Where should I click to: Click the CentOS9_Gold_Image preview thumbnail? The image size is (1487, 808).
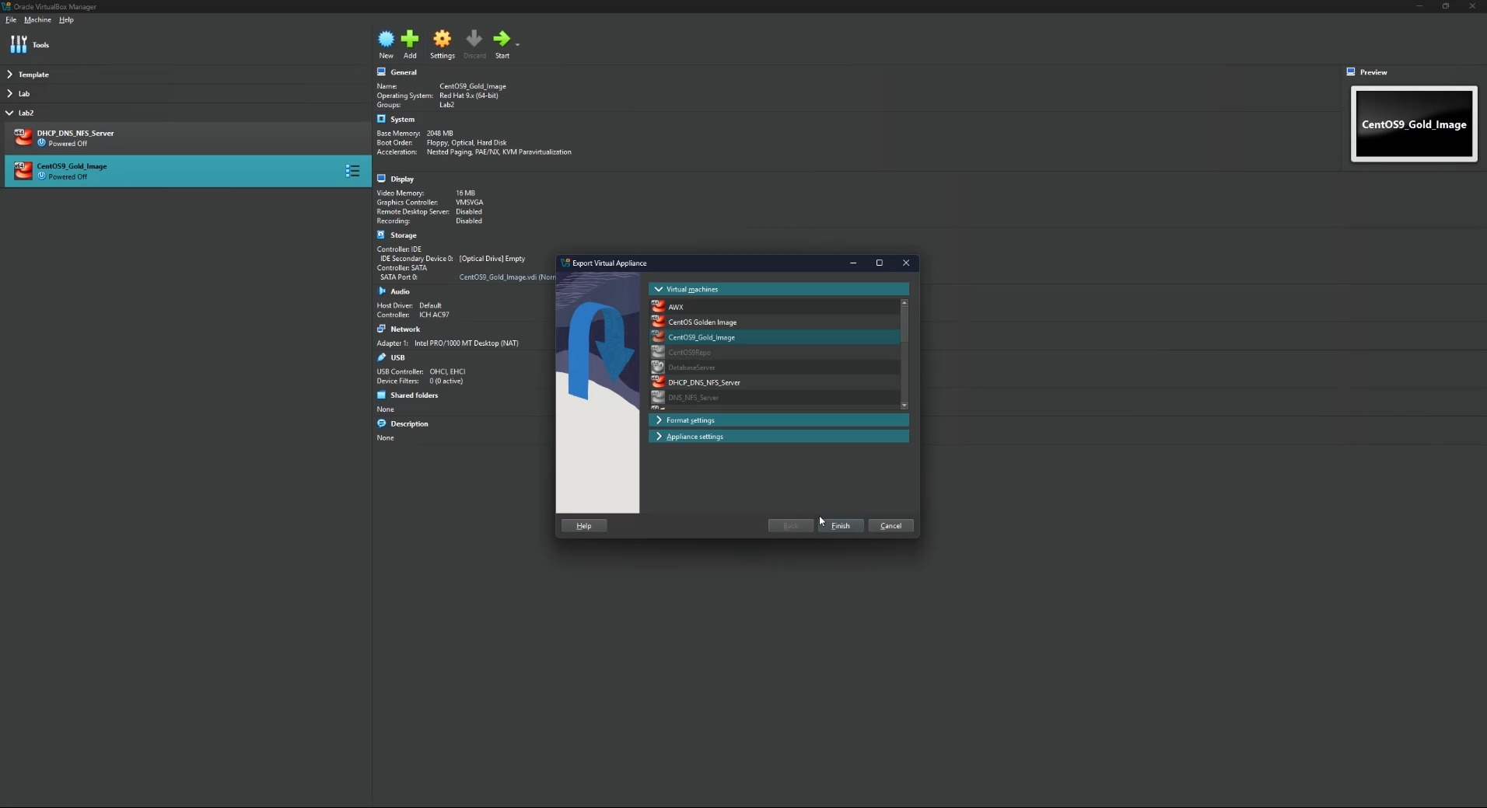tap(1414, 124)
